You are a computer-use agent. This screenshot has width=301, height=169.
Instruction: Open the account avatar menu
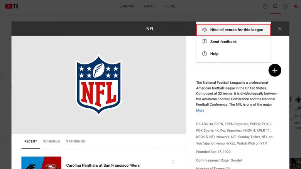pos(296,6)
